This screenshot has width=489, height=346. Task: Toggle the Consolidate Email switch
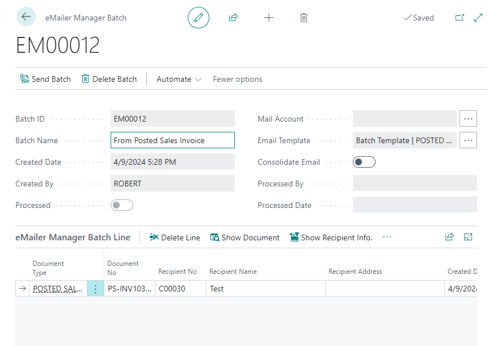click(364, 162)
